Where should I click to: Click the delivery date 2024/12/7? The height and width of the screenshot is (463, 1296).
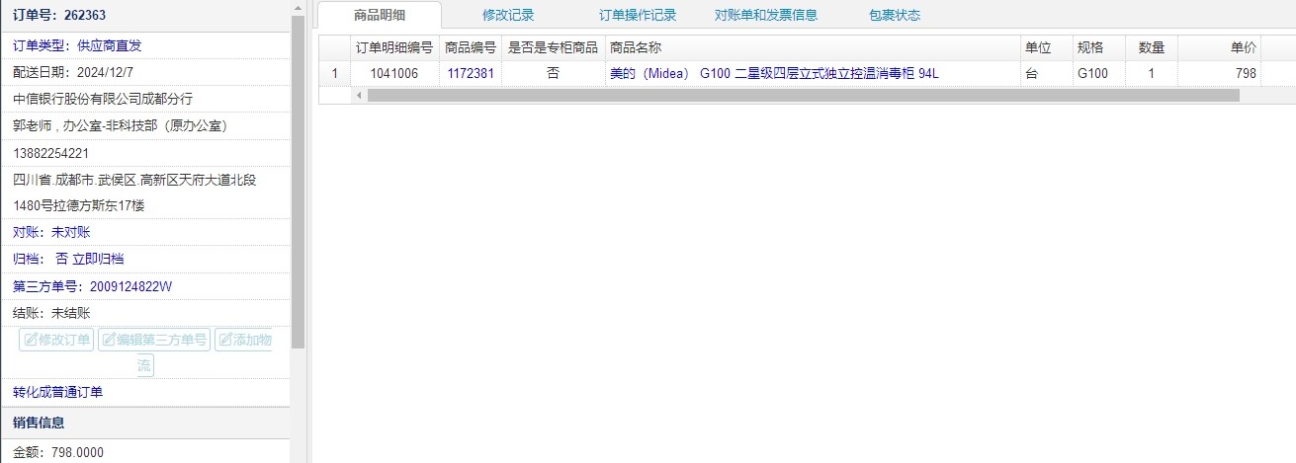coord(104,72)
